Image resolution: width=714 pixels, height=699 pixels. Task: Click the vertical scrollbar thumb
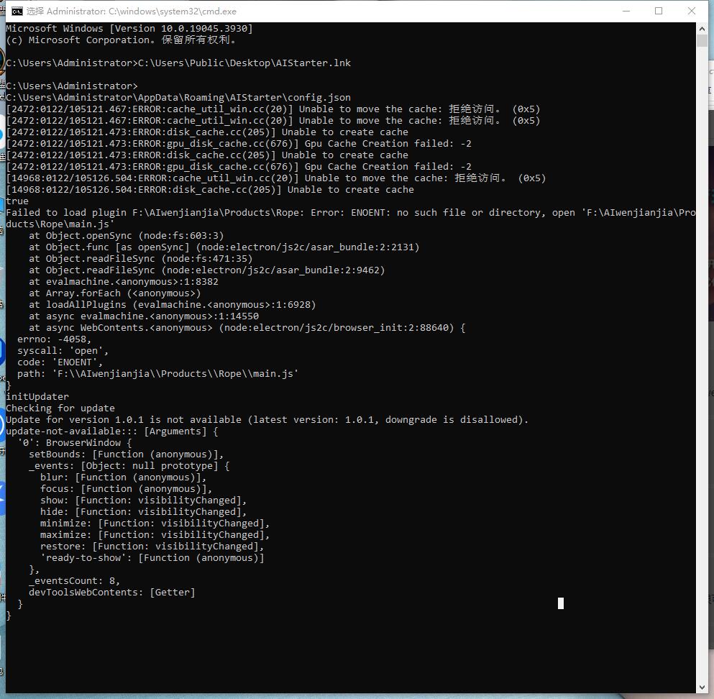(702, 40)
